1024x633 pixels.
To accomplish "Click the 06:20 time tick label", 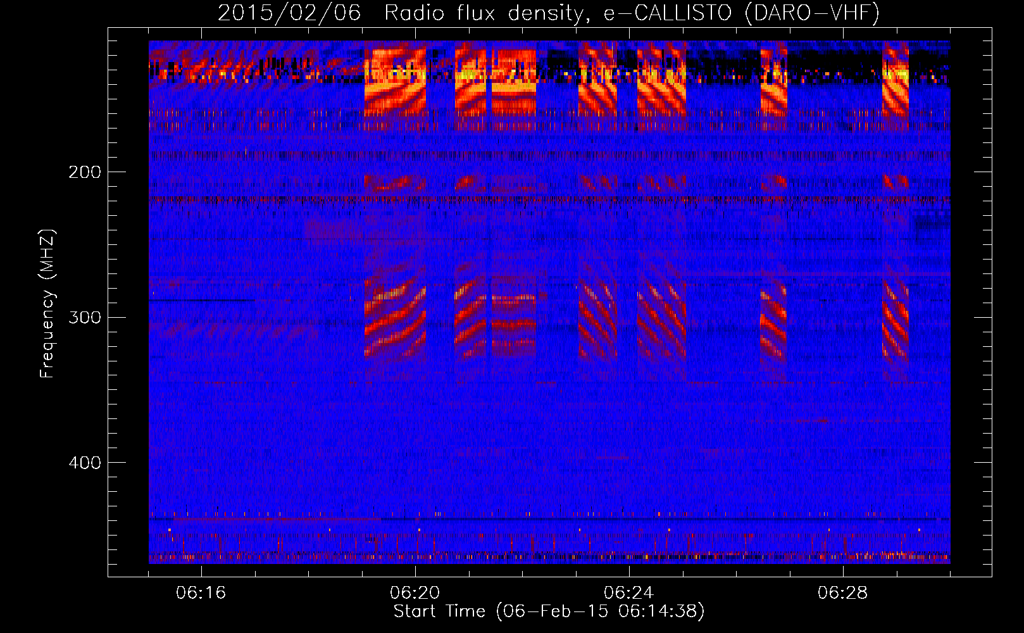I will 415,593.
